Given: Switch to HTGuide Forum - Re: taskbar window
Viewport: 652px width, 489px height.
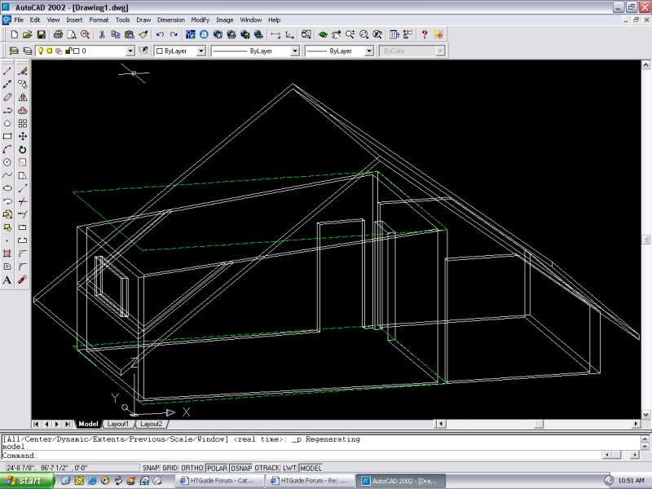Looking at the screenshot, I should coord(311,481).
